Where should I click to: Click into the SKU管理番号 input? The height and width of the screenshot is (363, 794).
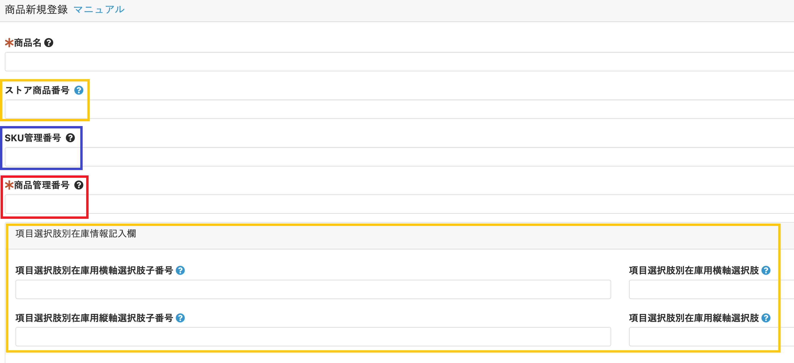(398, 157)
